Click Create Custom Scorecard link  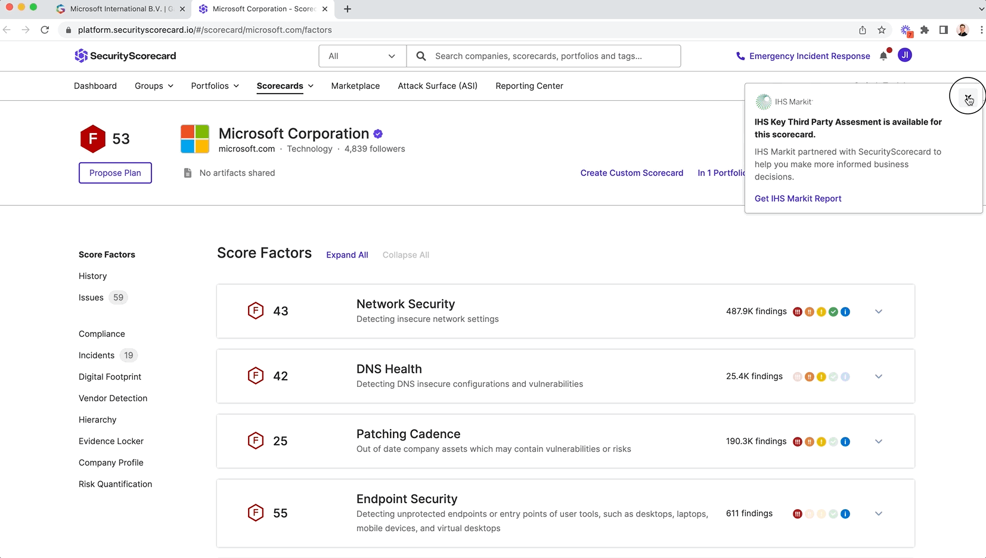coord(632,173)
